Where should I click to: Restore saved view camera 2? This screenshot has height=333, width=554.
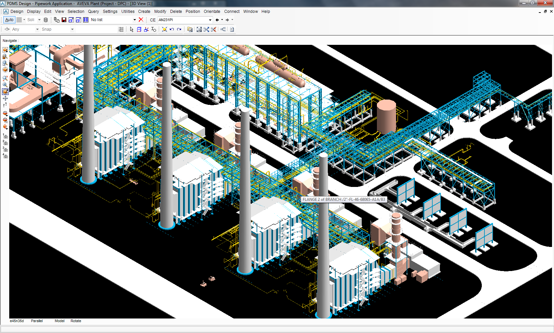5,142
